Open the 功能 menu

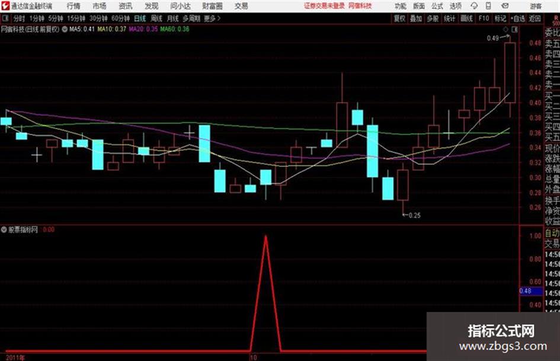[401, 6]
